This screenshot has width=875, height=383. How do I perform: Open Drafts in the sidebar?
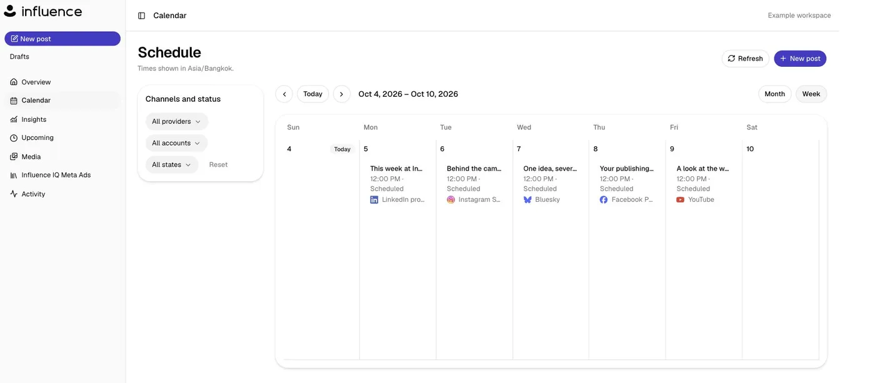(x=19, y=57)
